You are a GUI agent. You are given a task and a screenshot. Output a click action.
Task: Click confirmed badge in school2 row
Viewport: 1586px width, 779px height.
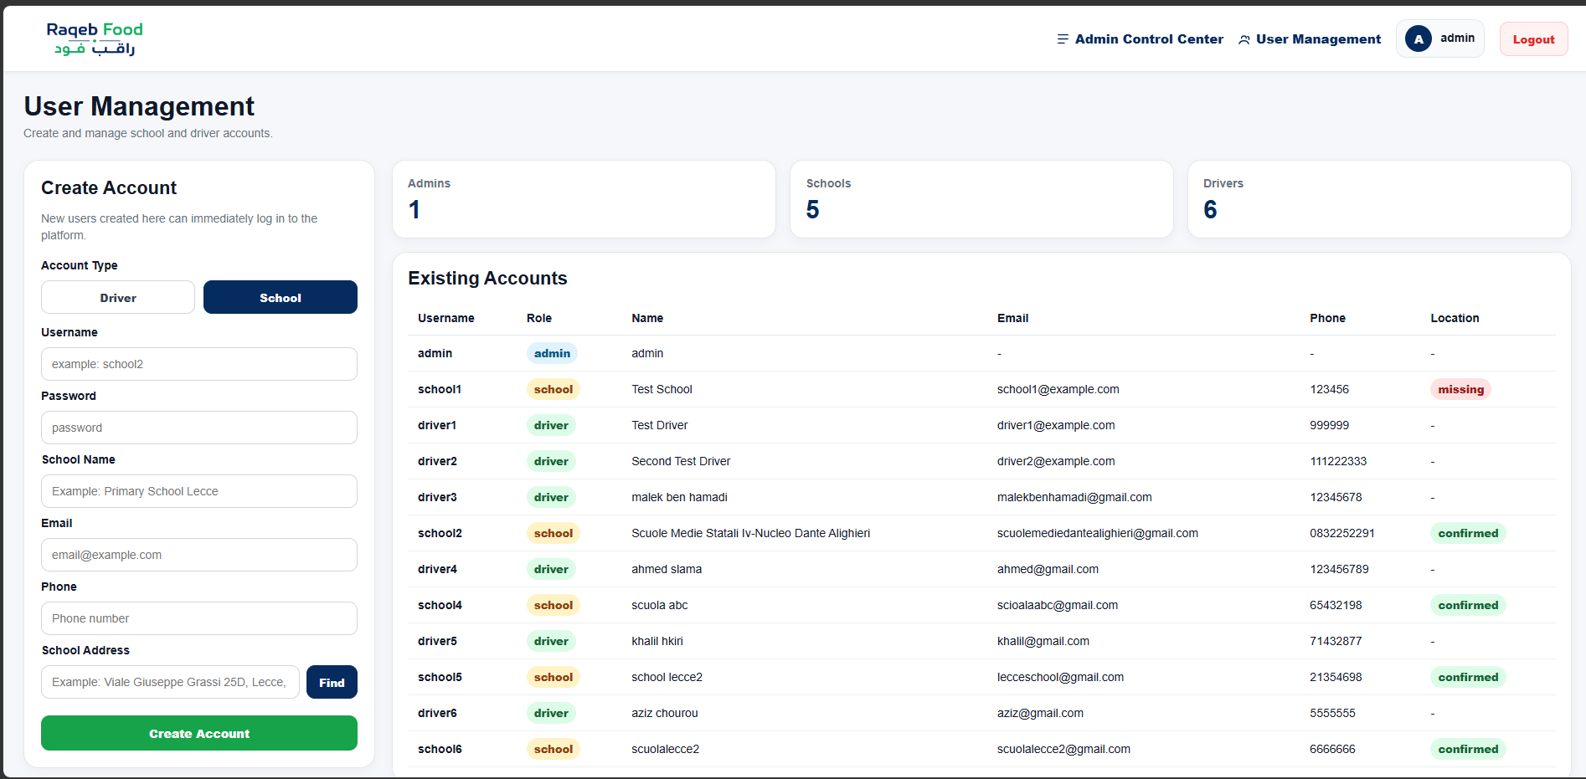click(1468, 533)
